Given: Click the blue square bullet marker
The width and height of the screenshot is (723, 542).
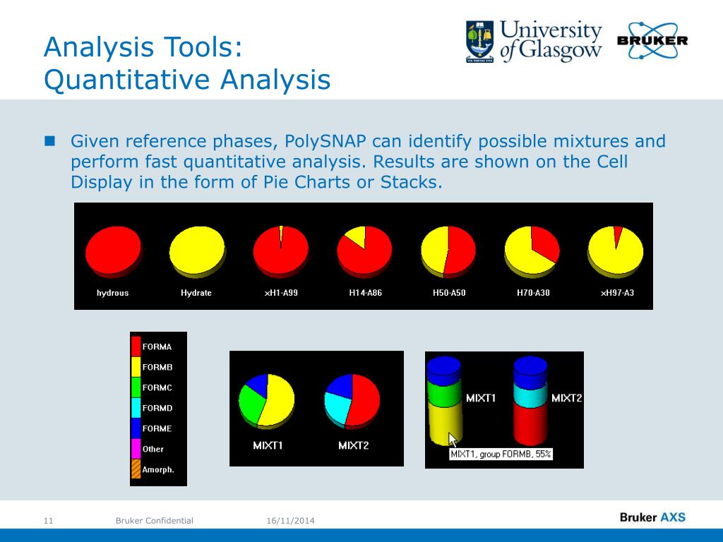Looking at the screenshot, I should [x=50, y=140].
